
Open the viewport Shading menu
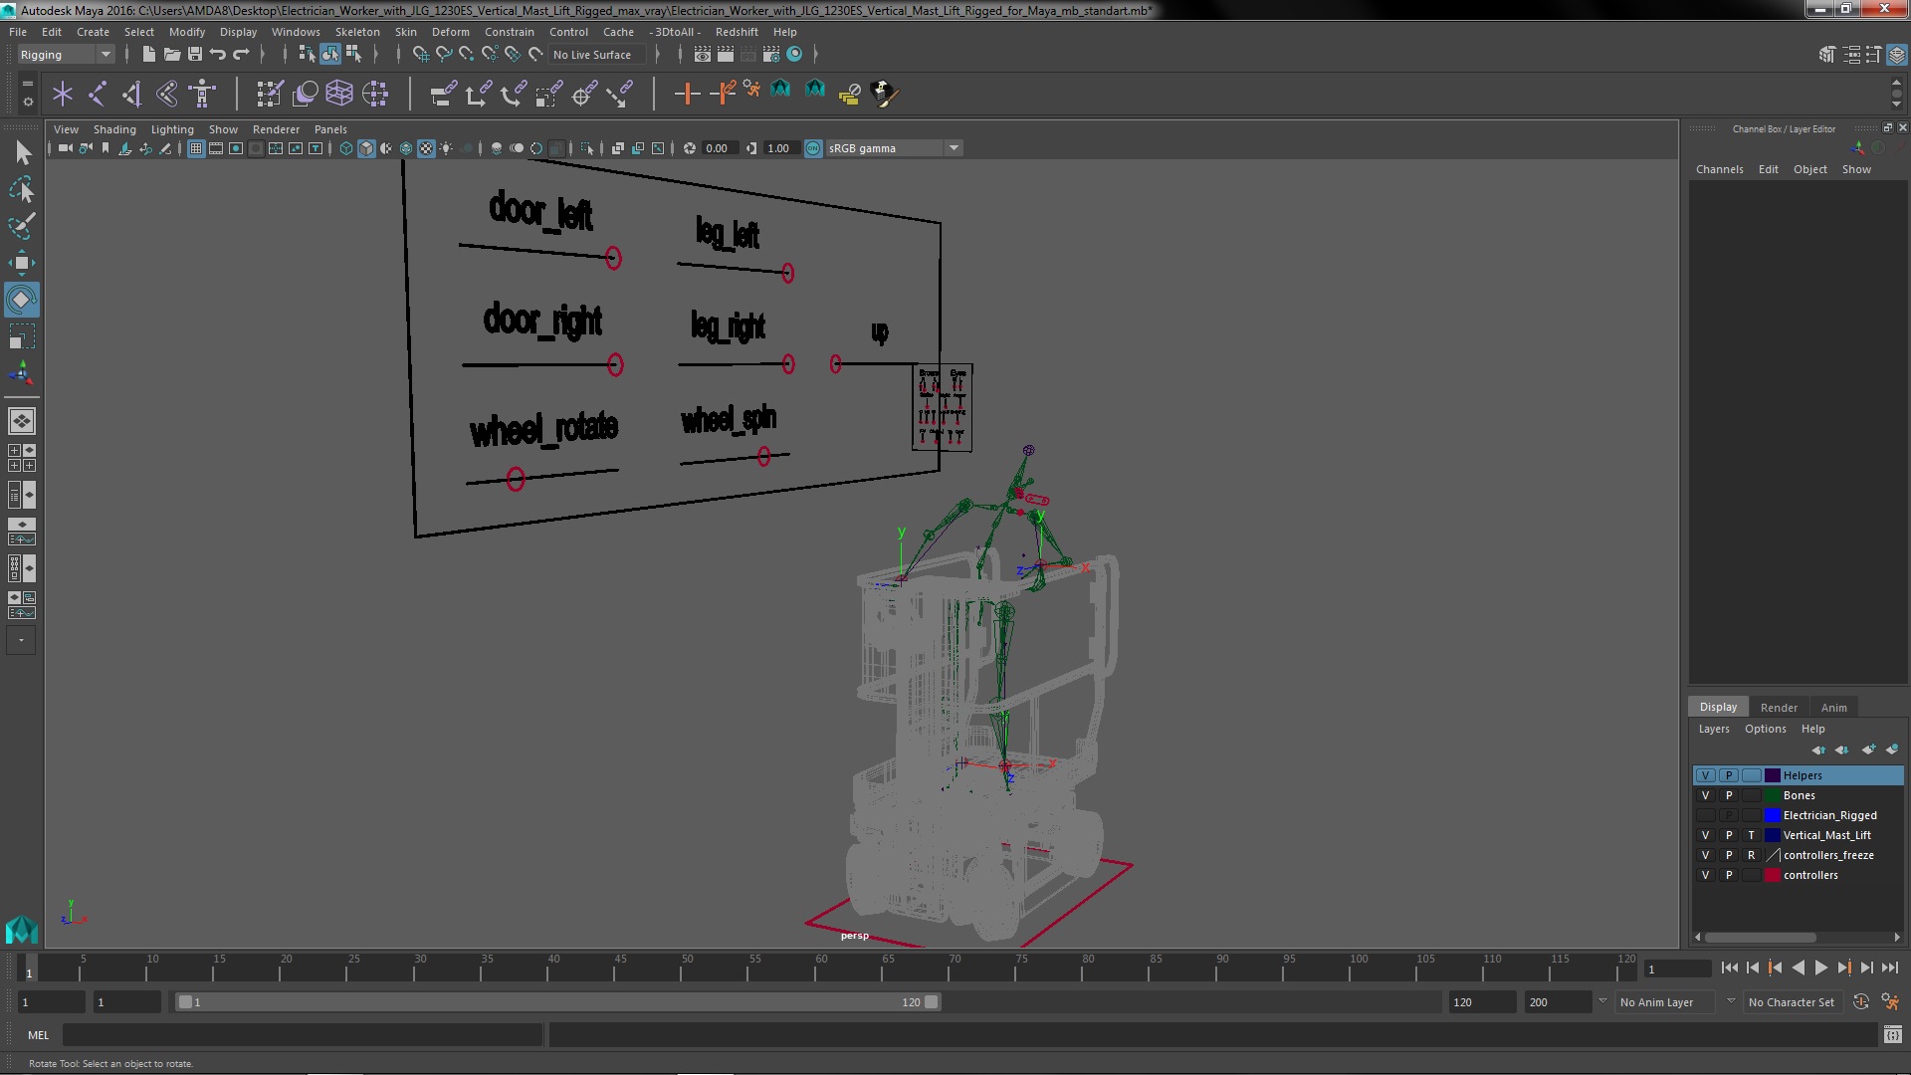[x=114, y=129]
